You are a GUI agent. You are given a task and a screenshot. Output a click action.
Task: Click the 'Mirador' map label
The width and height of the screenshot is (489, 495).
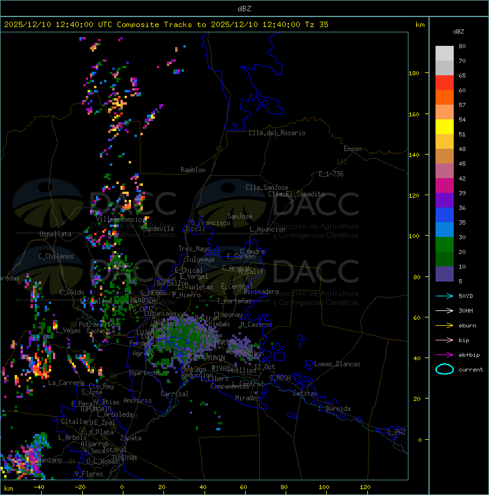pos(247,398)
